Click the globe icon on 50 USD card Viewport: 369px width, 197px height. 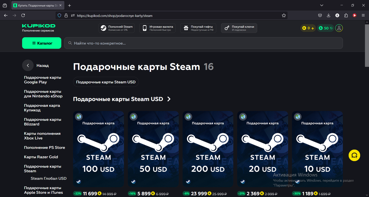click(133, 117)
